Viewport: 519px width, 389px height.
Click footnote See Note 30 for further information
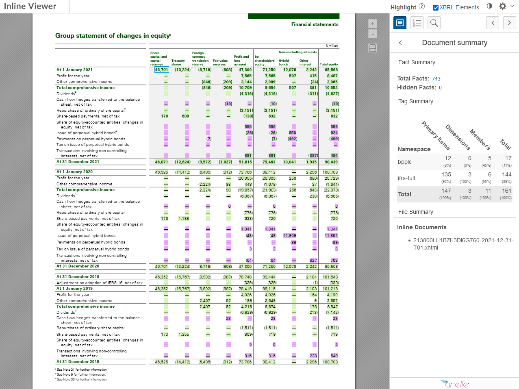tap(81, 380)
